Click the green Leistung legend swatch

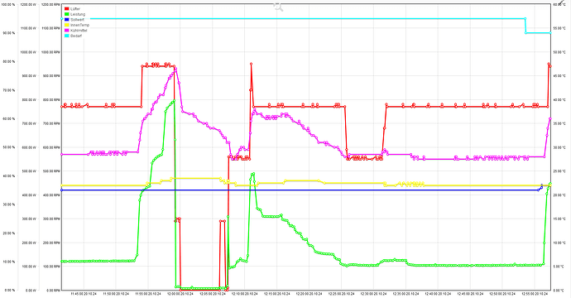coord(67,14)
